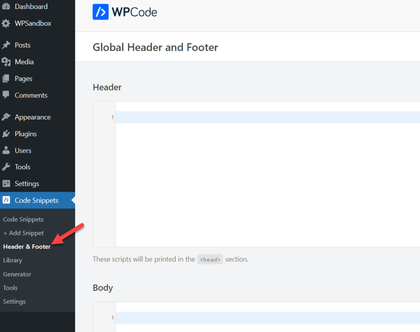This screenshot has width=420, height=332.
Task: Click the Plugins plug icon
Action: click(6, 134)
